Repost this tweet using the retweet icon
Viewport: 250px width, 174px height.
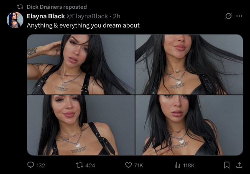point(79,165)
